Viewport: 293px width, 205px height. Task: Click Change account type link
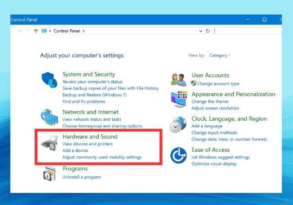click(218, 83)
